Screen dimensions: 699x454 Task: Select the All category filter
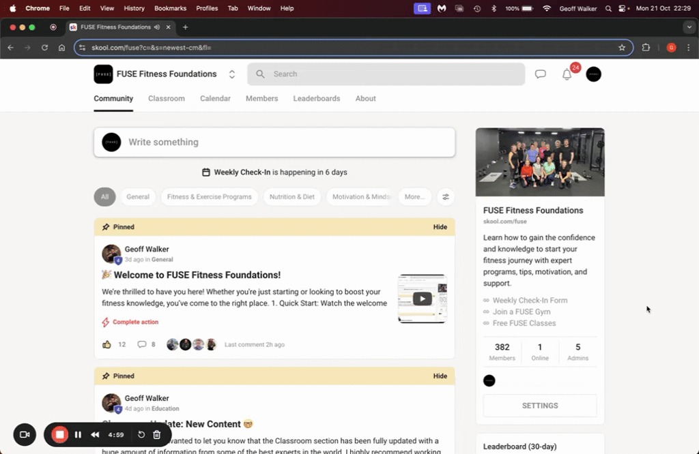[x=104, y=197]
